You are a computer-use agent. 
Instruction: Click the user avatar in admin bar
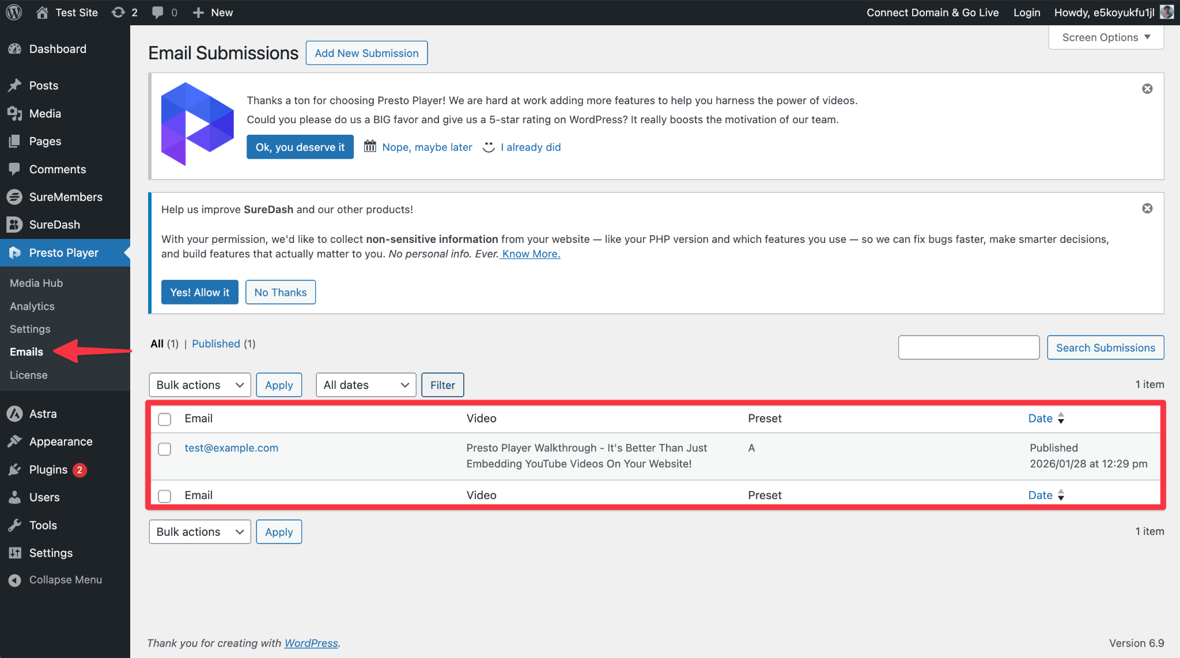pyautogui.click(x=1167, y=12)
